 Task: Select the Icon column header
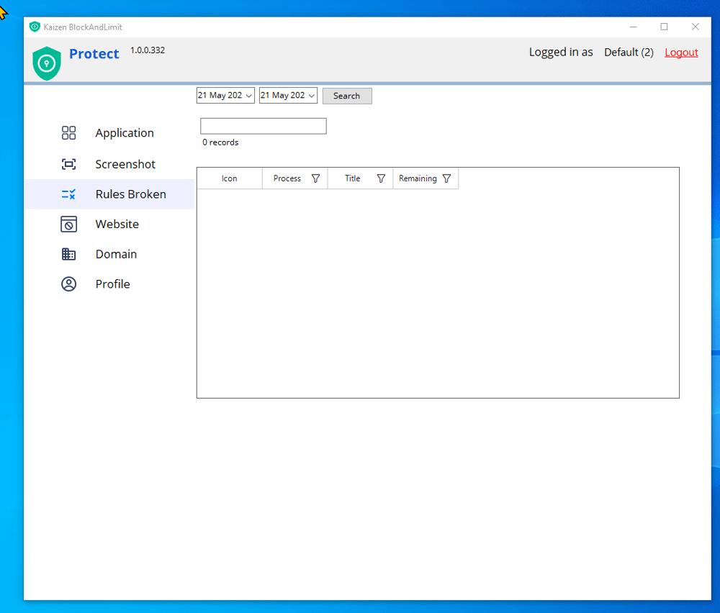(x=229, y=178)
